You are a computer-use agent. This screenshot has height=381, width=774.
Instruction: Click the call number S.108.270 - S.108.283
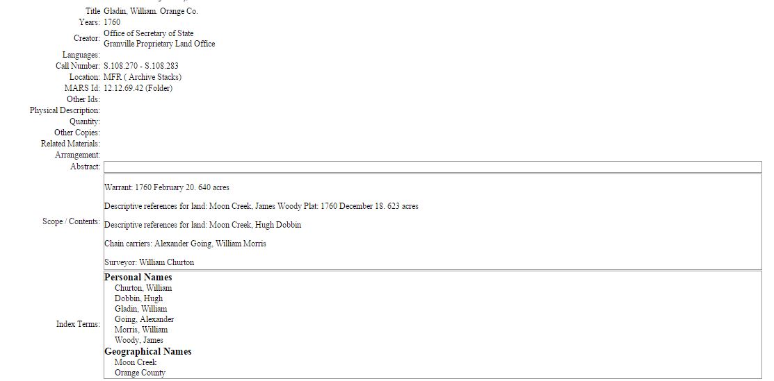[141, 66]
